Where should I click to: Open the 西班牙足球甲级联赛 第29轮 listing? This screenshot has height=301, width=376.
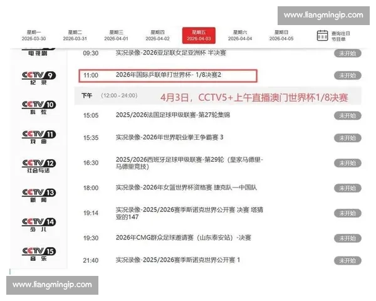[x=189, y=163]
